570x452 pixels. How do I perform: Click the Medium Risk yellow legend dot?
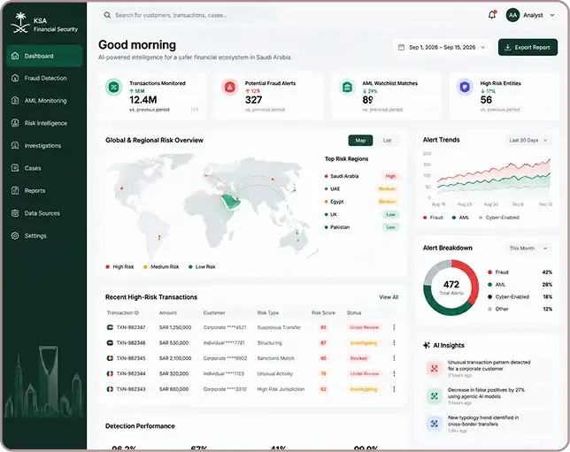[x=145, y=267]
